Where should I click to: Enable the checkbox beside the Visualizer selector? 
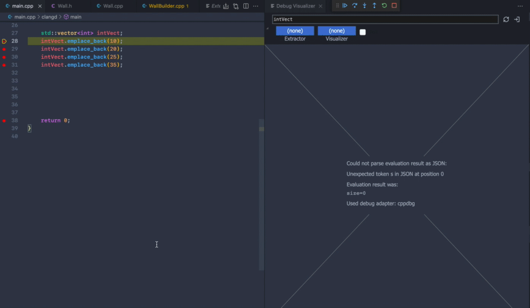click(363, 32)
